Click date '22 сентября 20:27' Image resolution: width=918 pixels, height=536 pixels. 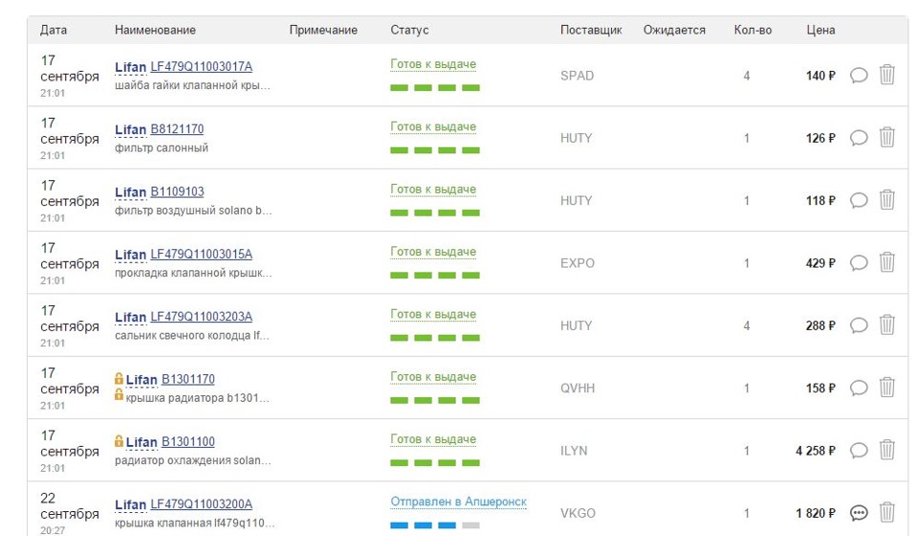(70, 514)
